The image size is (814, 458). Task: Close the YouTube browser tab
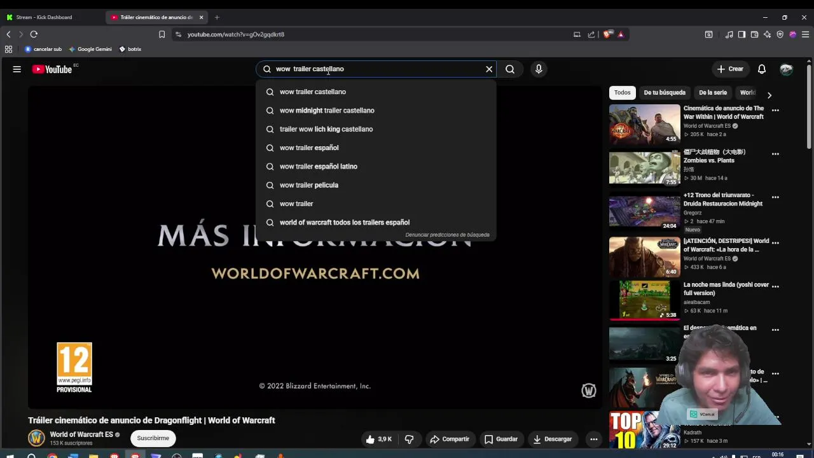(x=202, y=17)
